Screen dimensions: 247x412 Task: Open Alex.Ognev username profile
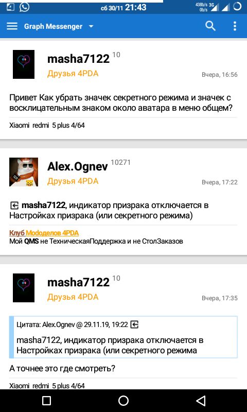pyautogui.click(x=77, y=166)
